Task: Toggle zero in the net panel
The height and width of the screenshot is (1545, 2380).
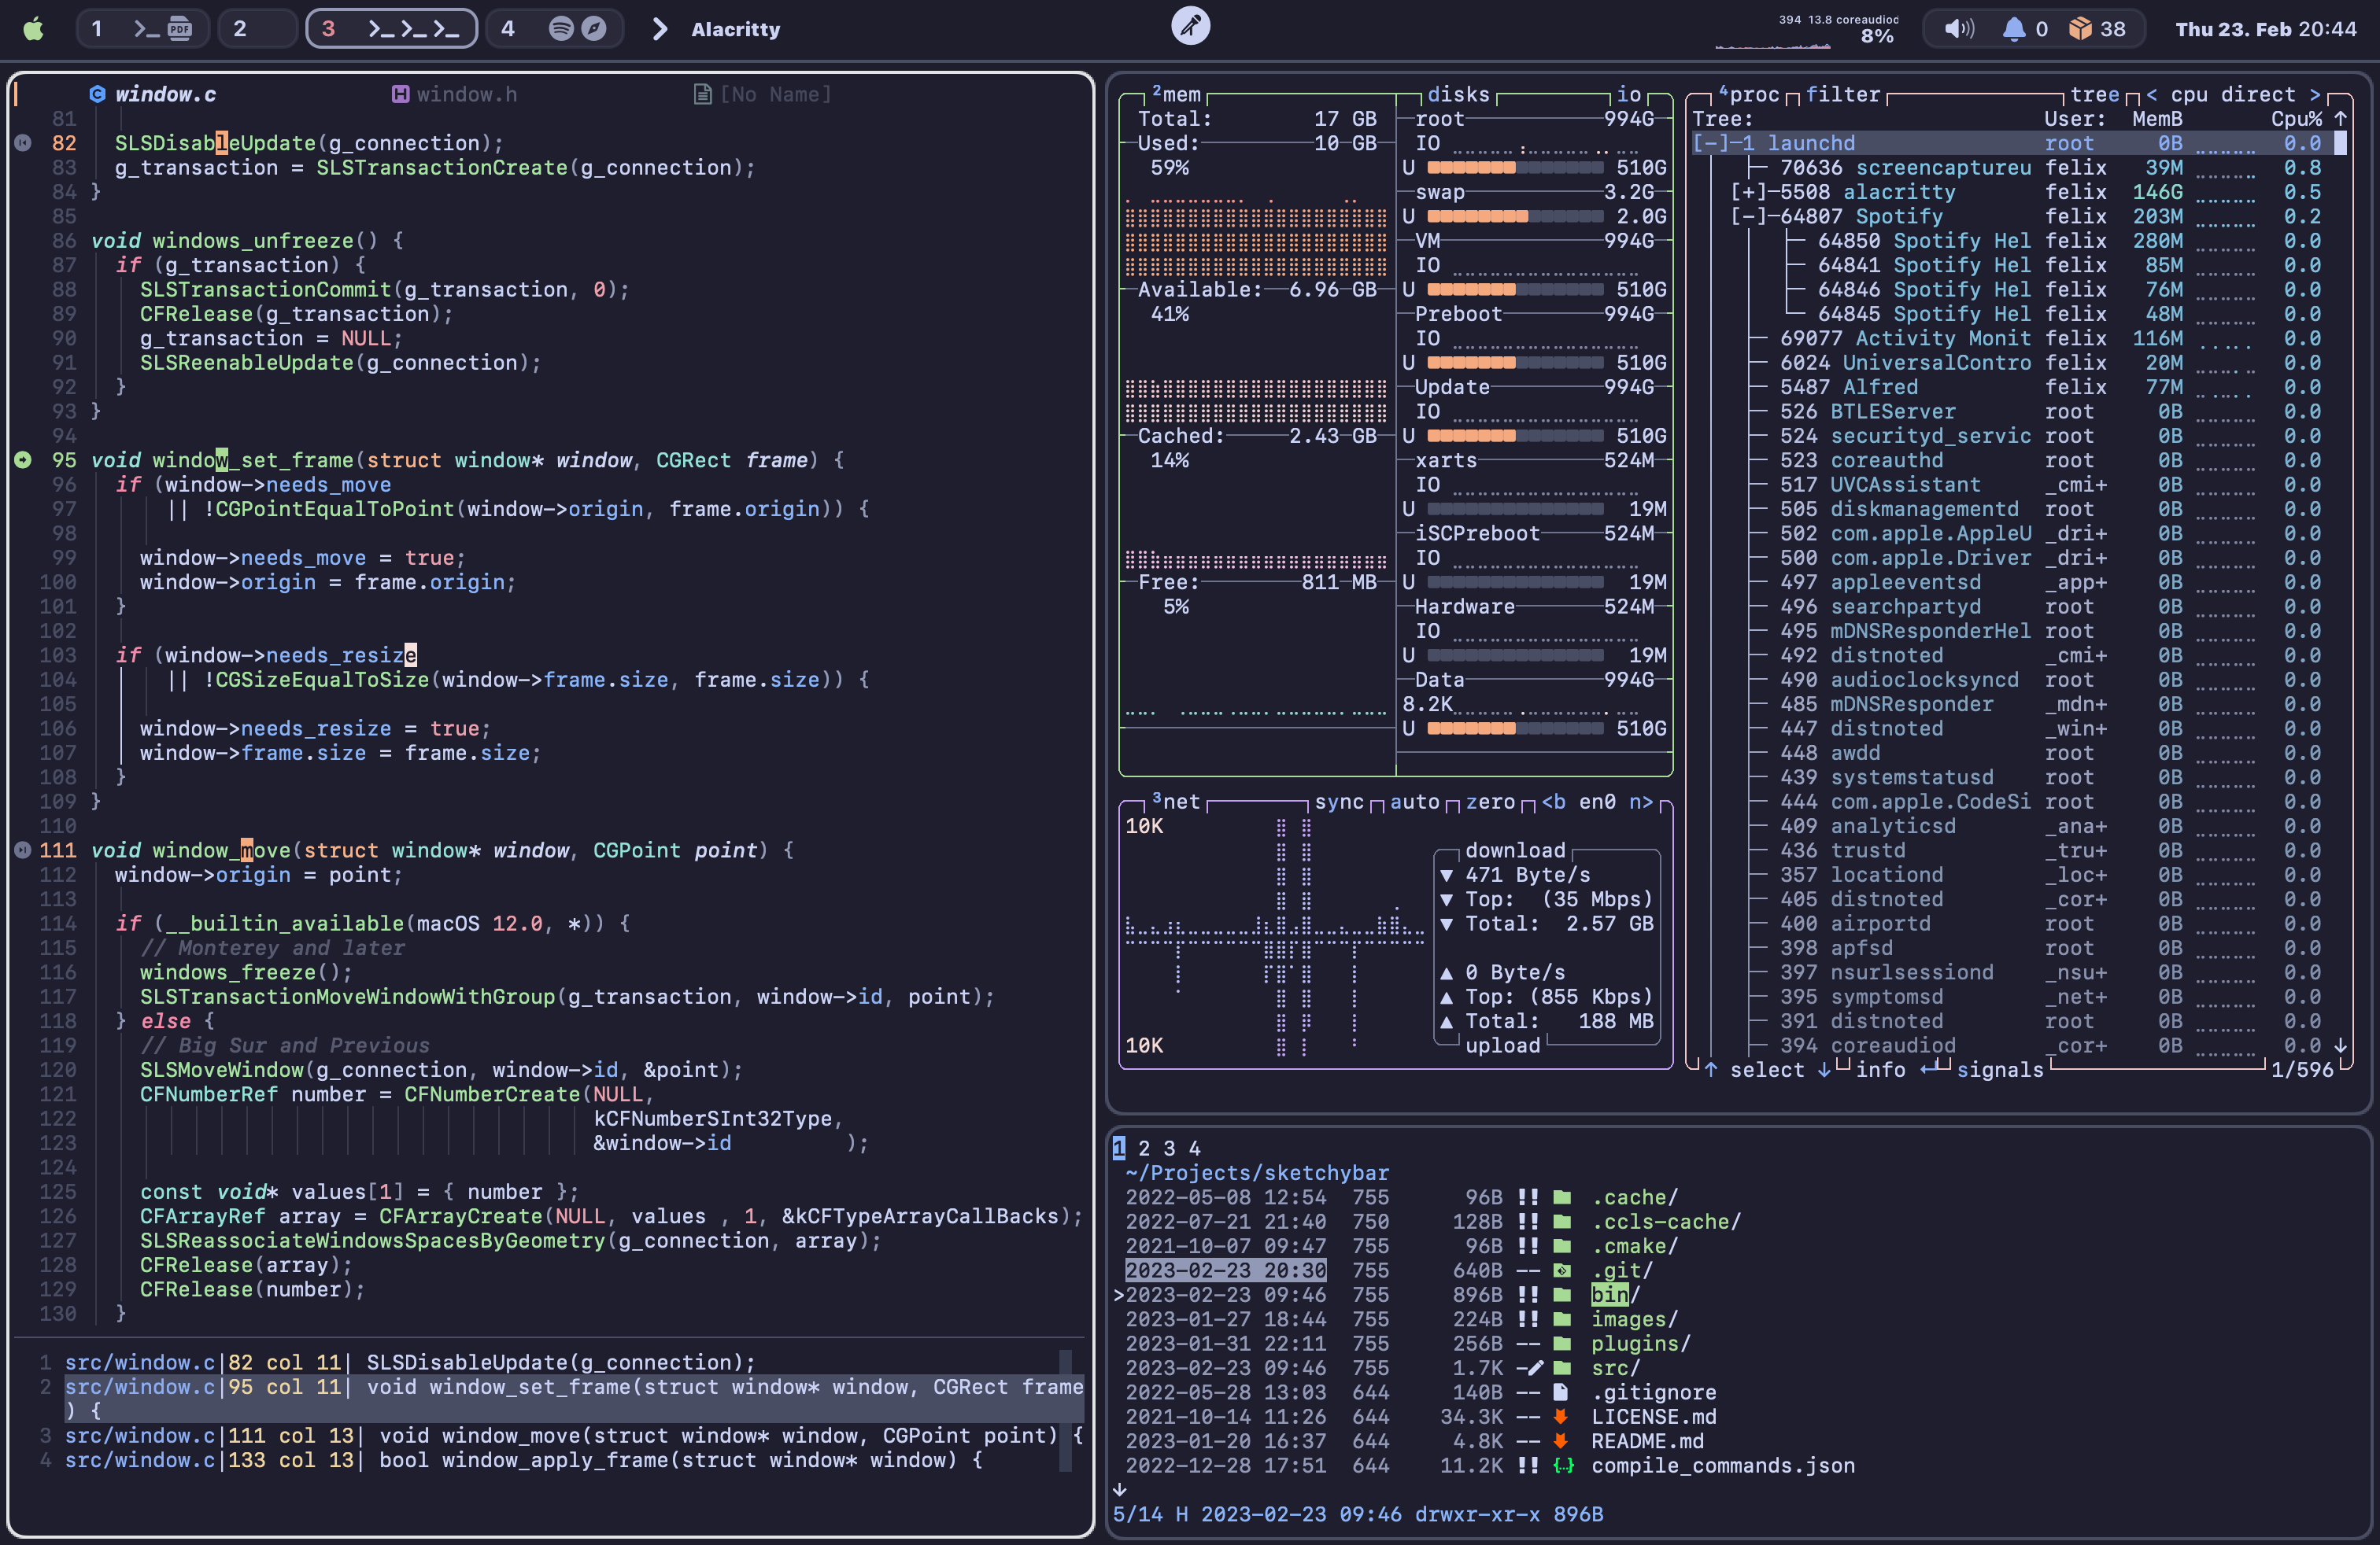Action: (x=1490, y=802)
